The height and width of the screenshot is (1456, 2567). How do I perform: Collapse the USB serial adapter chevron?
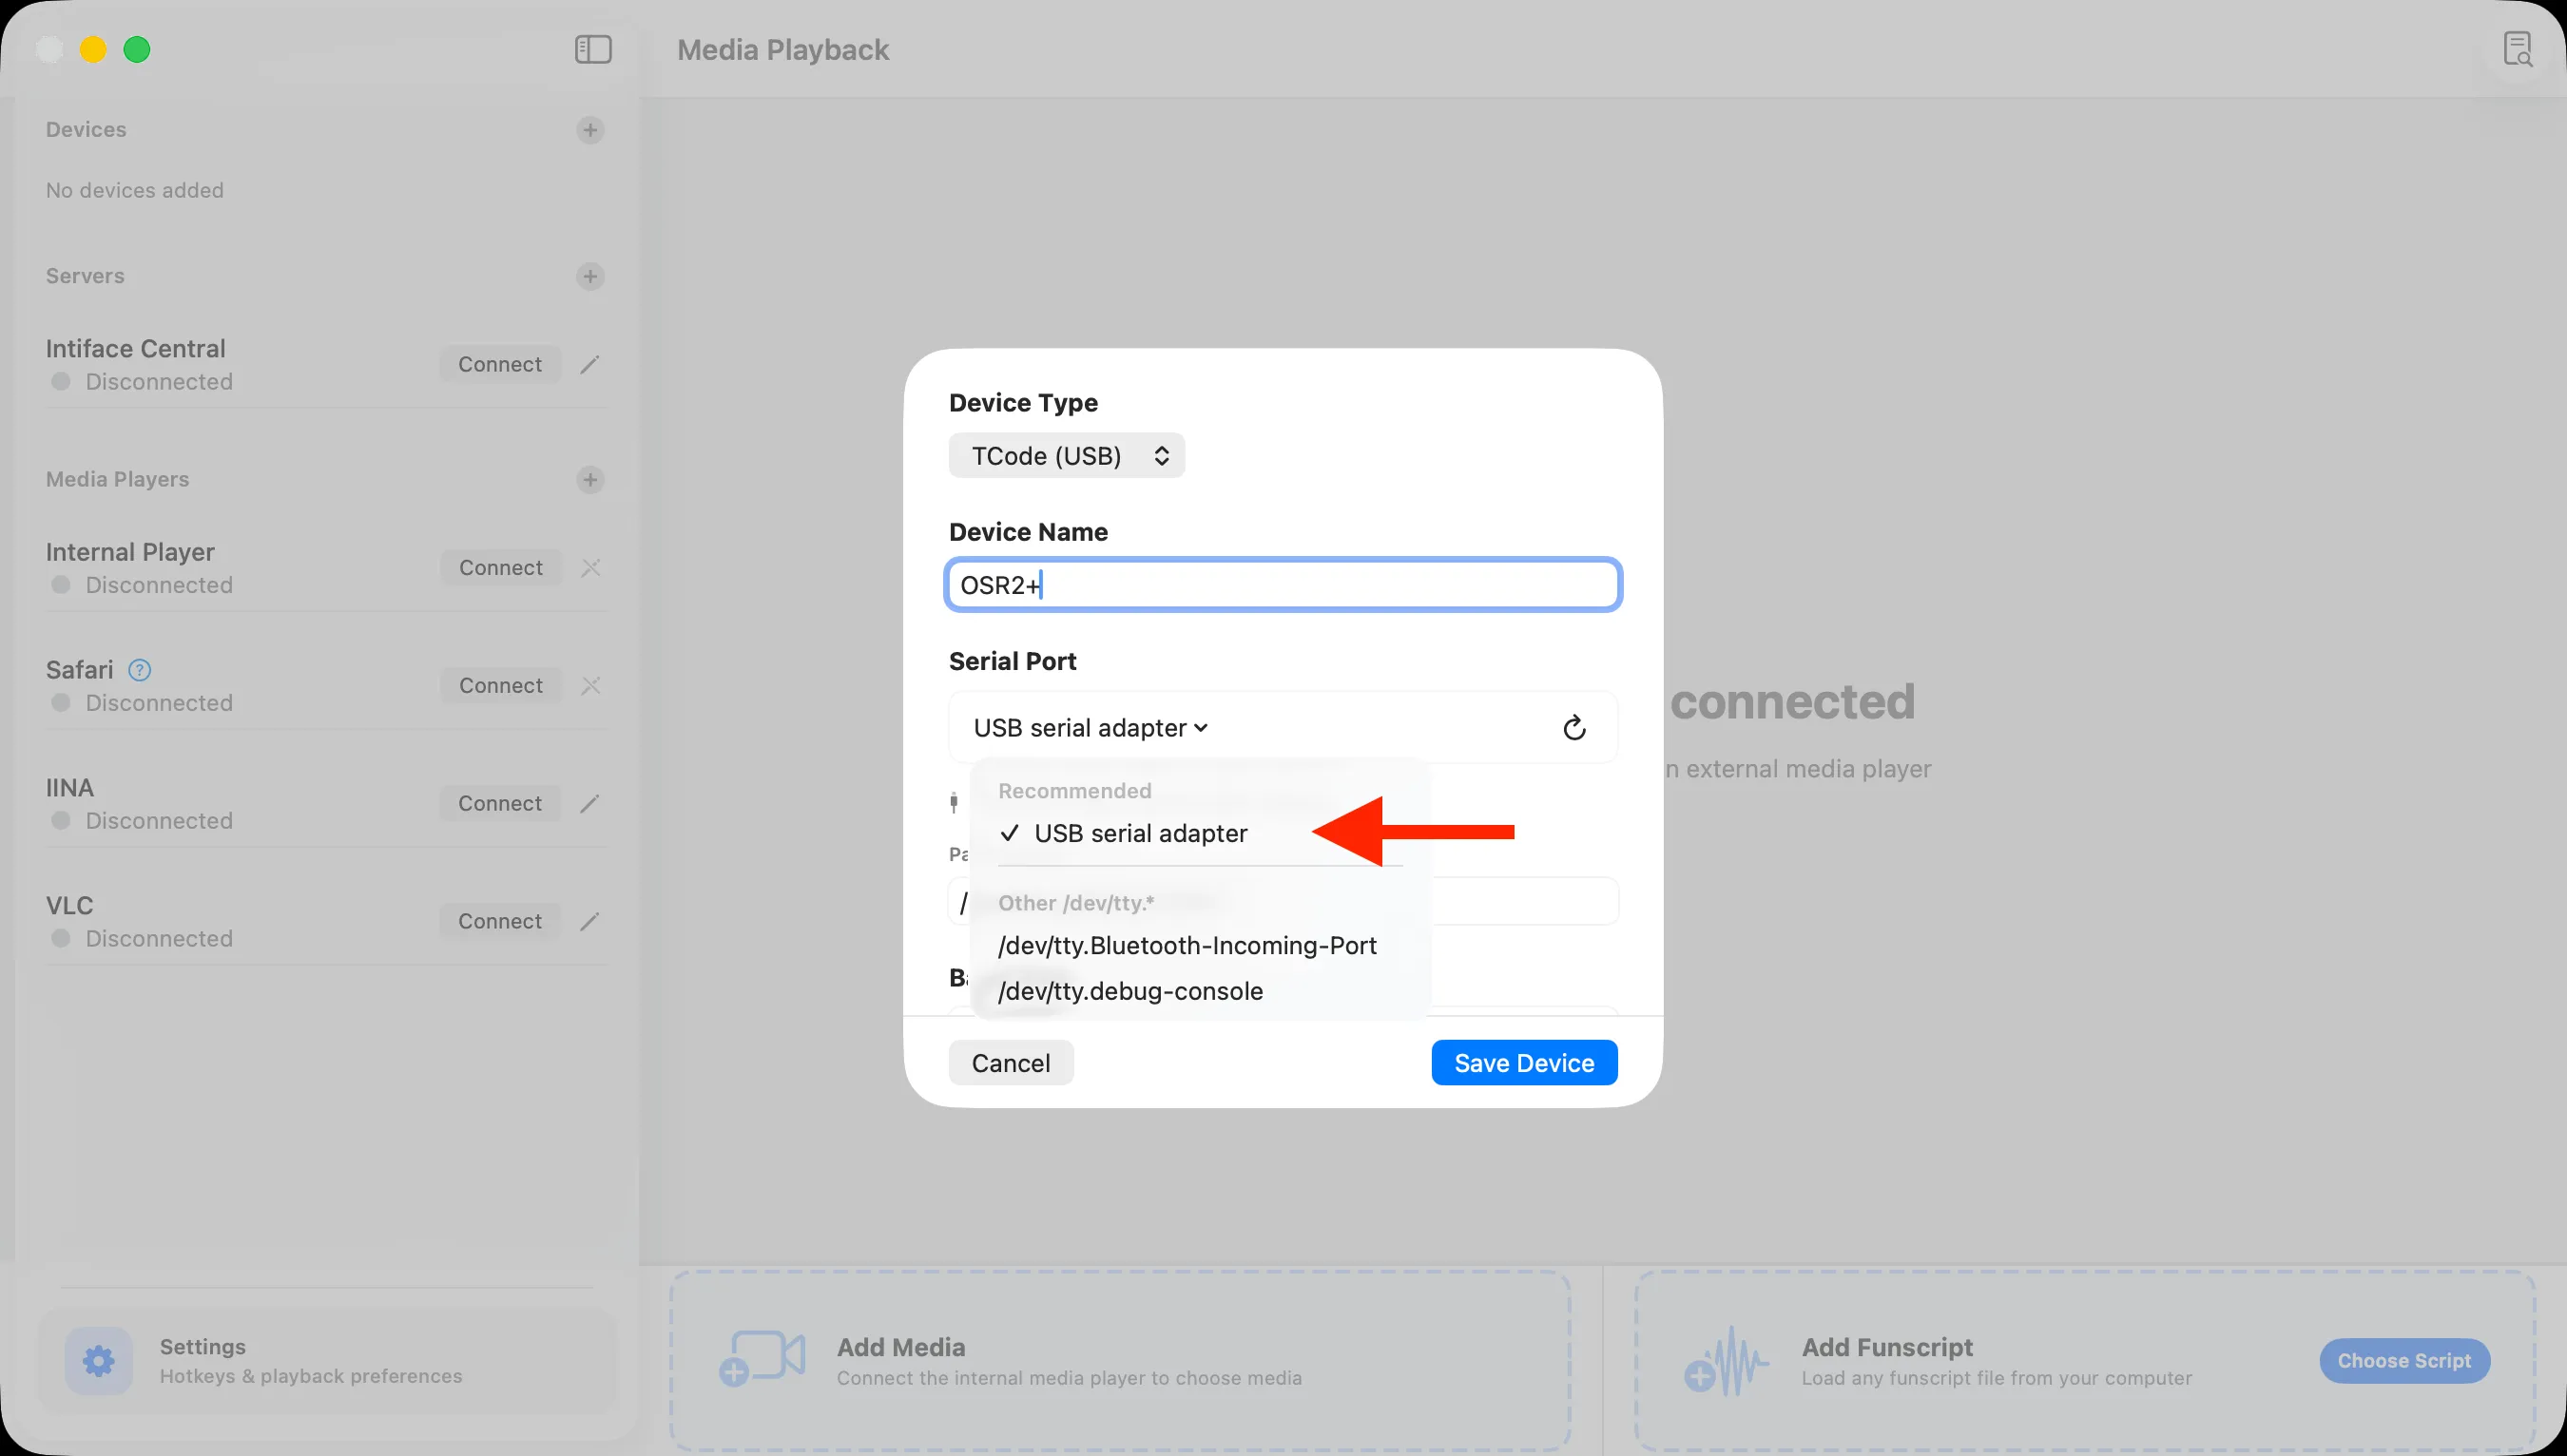tap(1202, 727)
